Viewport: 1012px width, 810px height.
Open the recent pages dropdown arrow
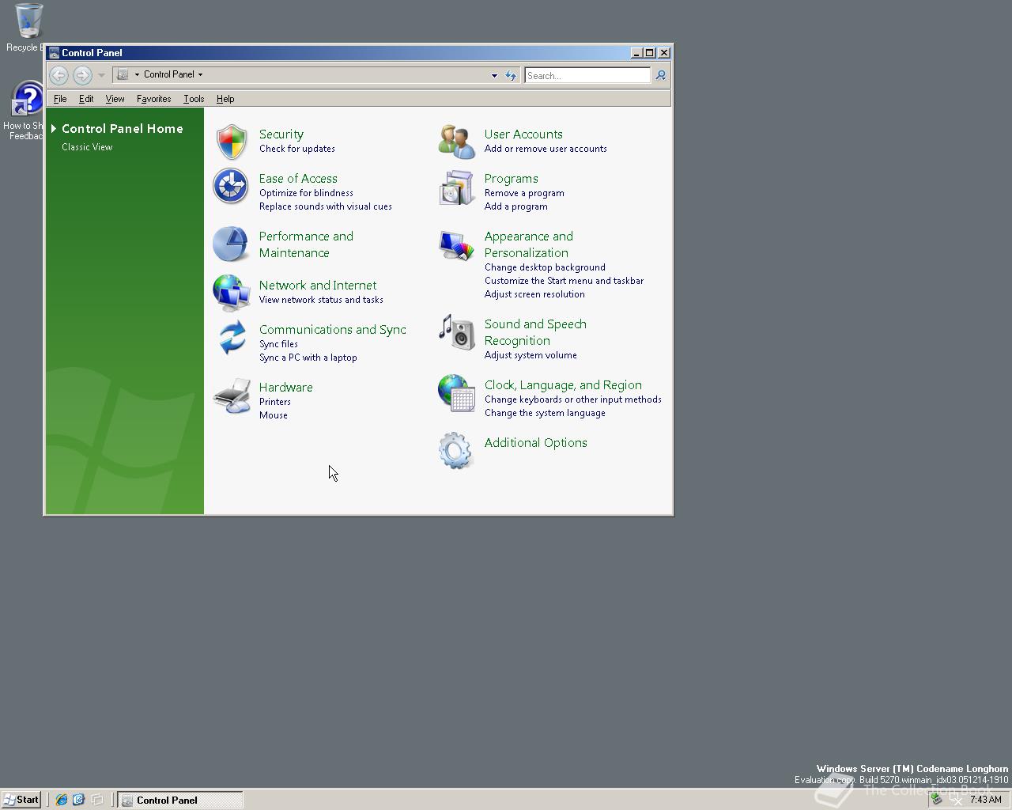(x=101, y=75)
